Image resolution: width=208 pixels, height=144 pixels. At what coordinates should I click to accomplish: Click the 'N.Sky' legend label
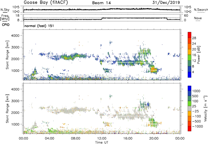pyautogui.click(x=5, y=10)
